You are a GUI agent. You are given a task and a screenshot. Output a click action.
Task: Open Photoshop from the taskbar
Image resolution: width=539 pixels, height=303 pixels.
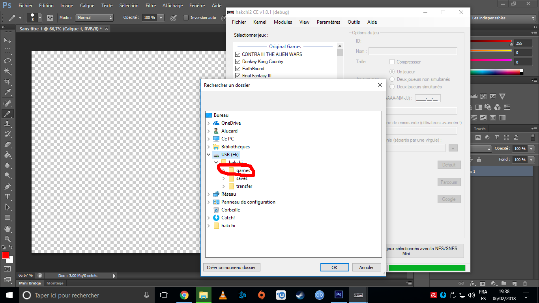point(339,295)
